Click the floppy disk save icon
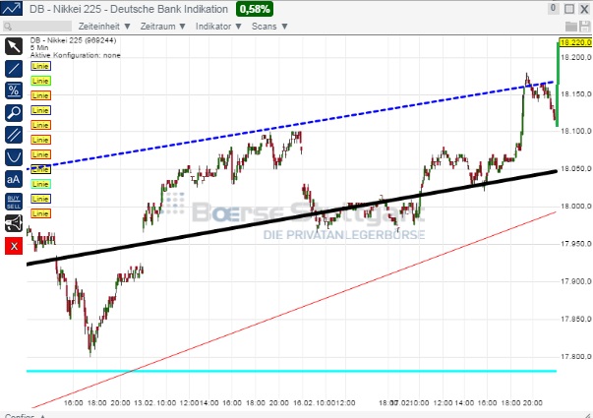Viewport: 593px width, 418px height. (x=585, y=27)
